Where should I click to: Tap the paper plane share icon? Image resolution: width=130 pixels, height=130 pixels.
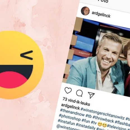pos(91,95)
